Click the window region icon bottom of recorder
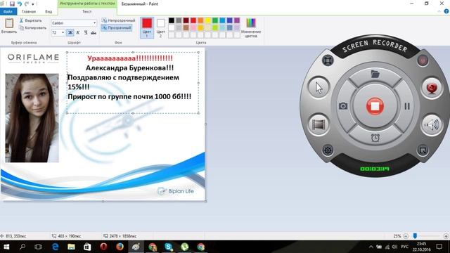 coord(423,150)
